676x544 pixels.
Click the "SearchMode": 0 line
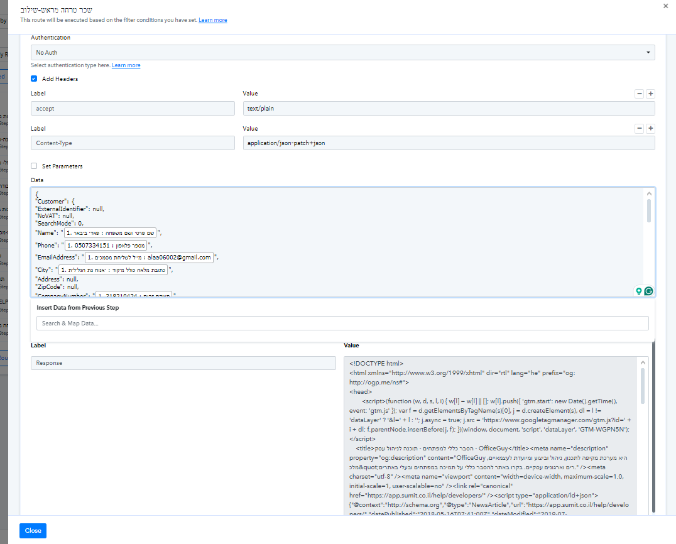pos(60,223)
